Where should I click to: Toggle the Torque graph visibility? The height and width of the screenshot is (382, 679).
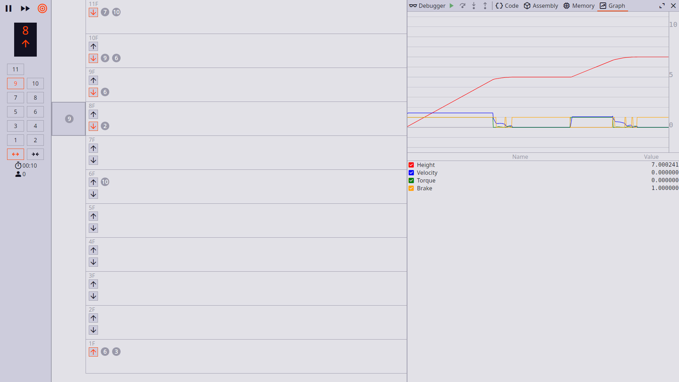pyautogui.click(x=411, y=180)
